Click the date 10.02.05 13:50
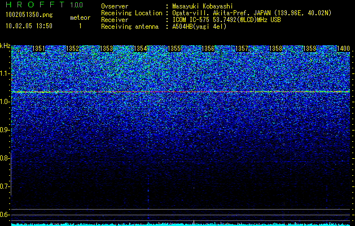355x226 pixels. [x=29, y=26]
